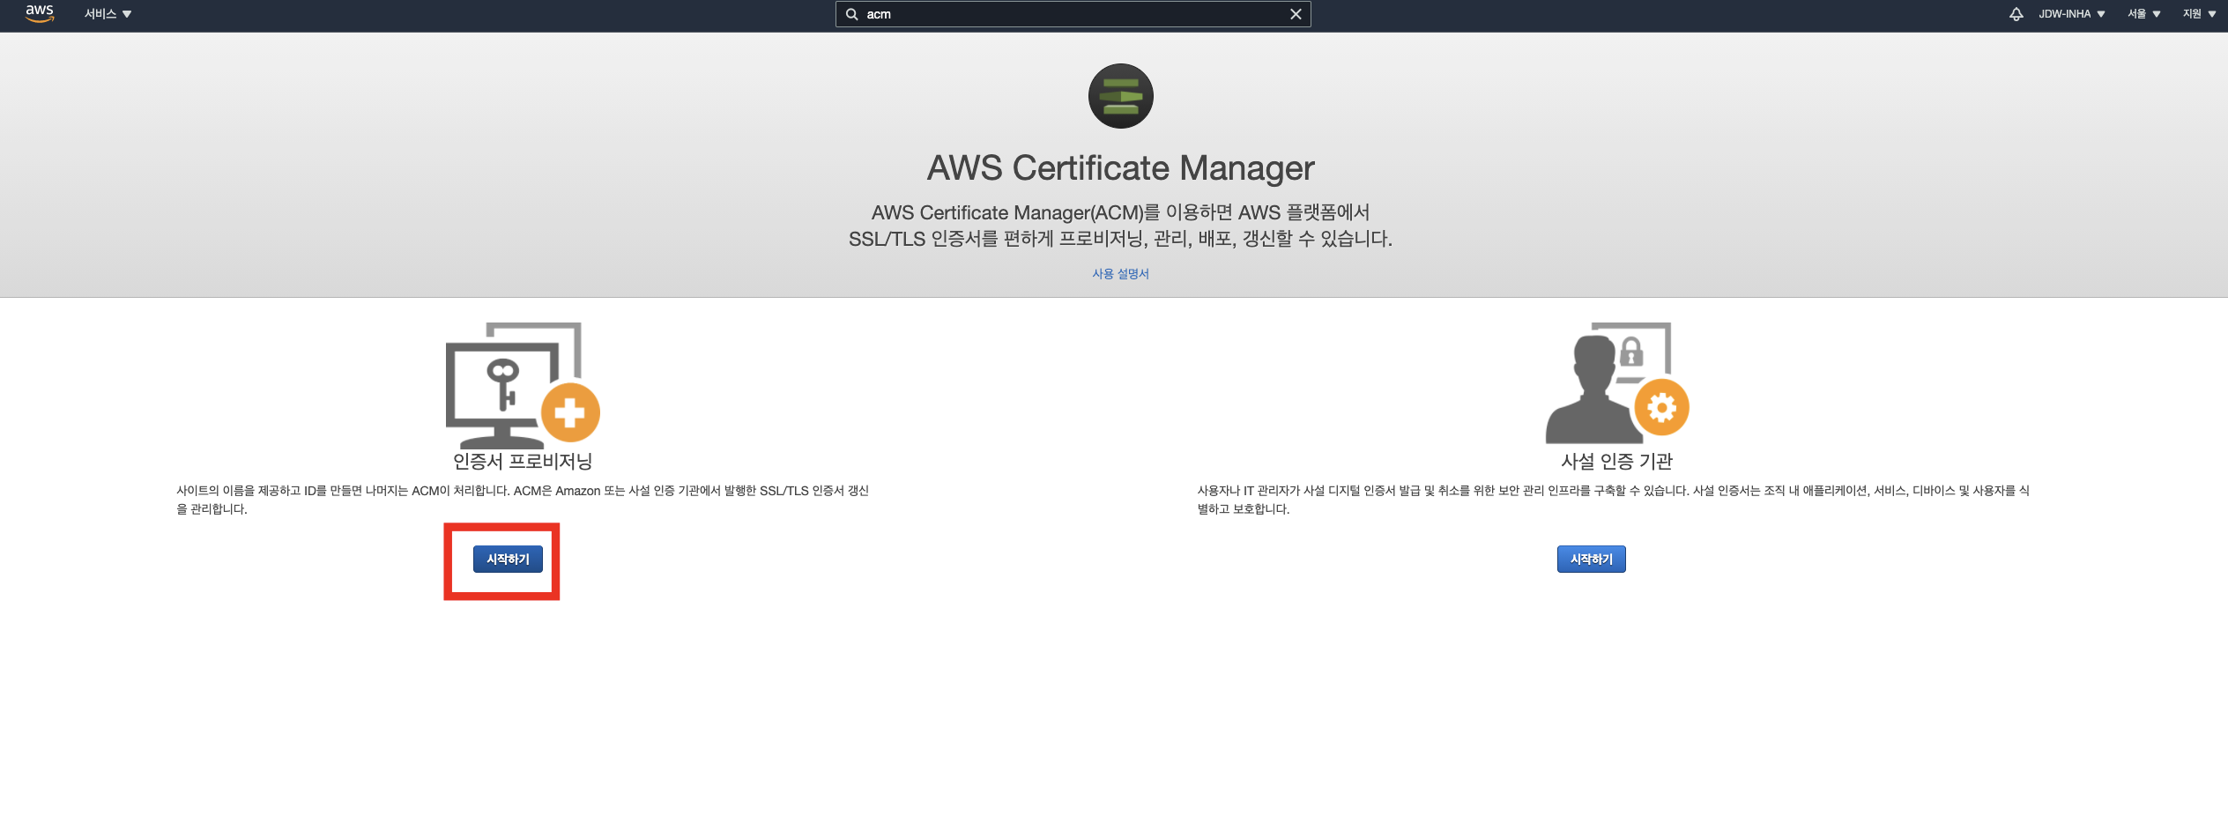Start certificate provisioning with 시작하기 button
Screen dimensions: 2228x823
pyautogui.click(x=508, y=560)
